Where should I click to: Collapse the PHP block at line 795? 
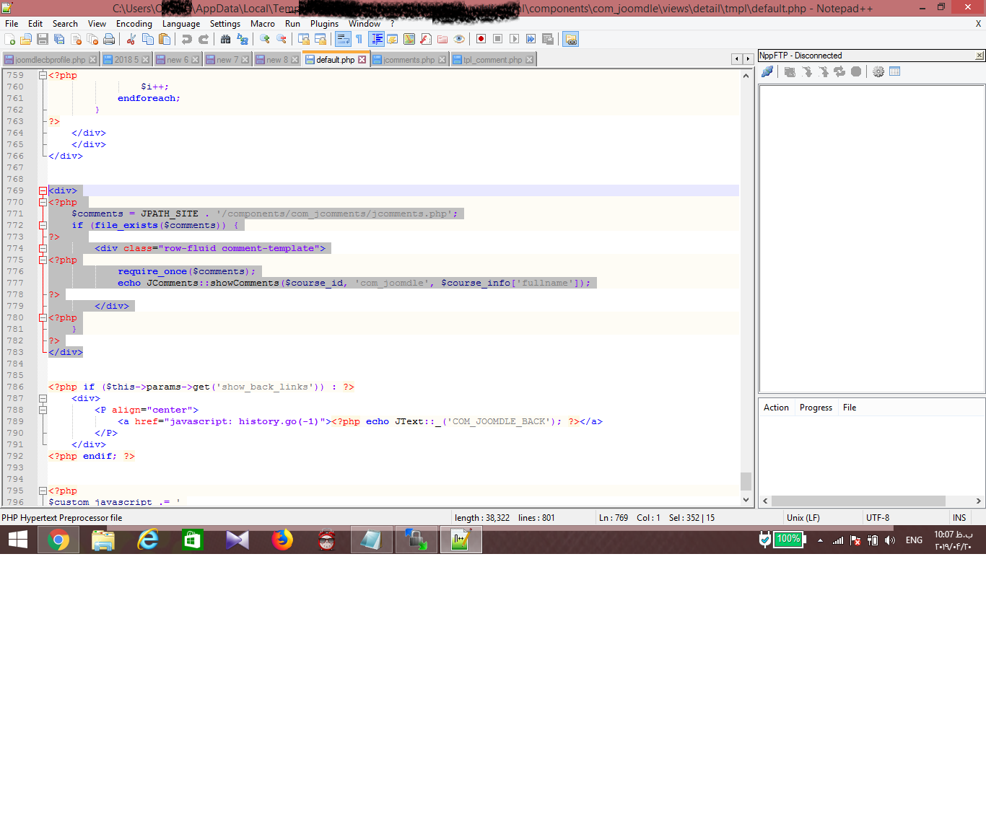pyautogui.click(x=43, y=491)
